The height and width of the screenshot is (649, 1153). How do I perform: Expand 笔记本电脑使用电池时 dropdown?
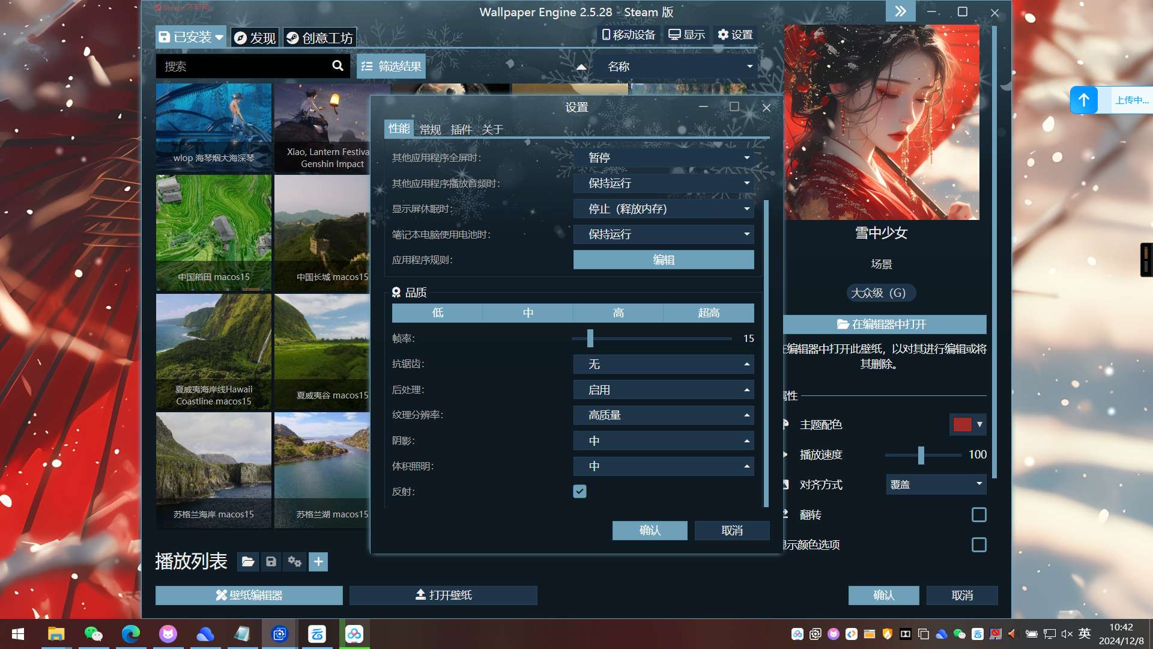tap(664, 234)
